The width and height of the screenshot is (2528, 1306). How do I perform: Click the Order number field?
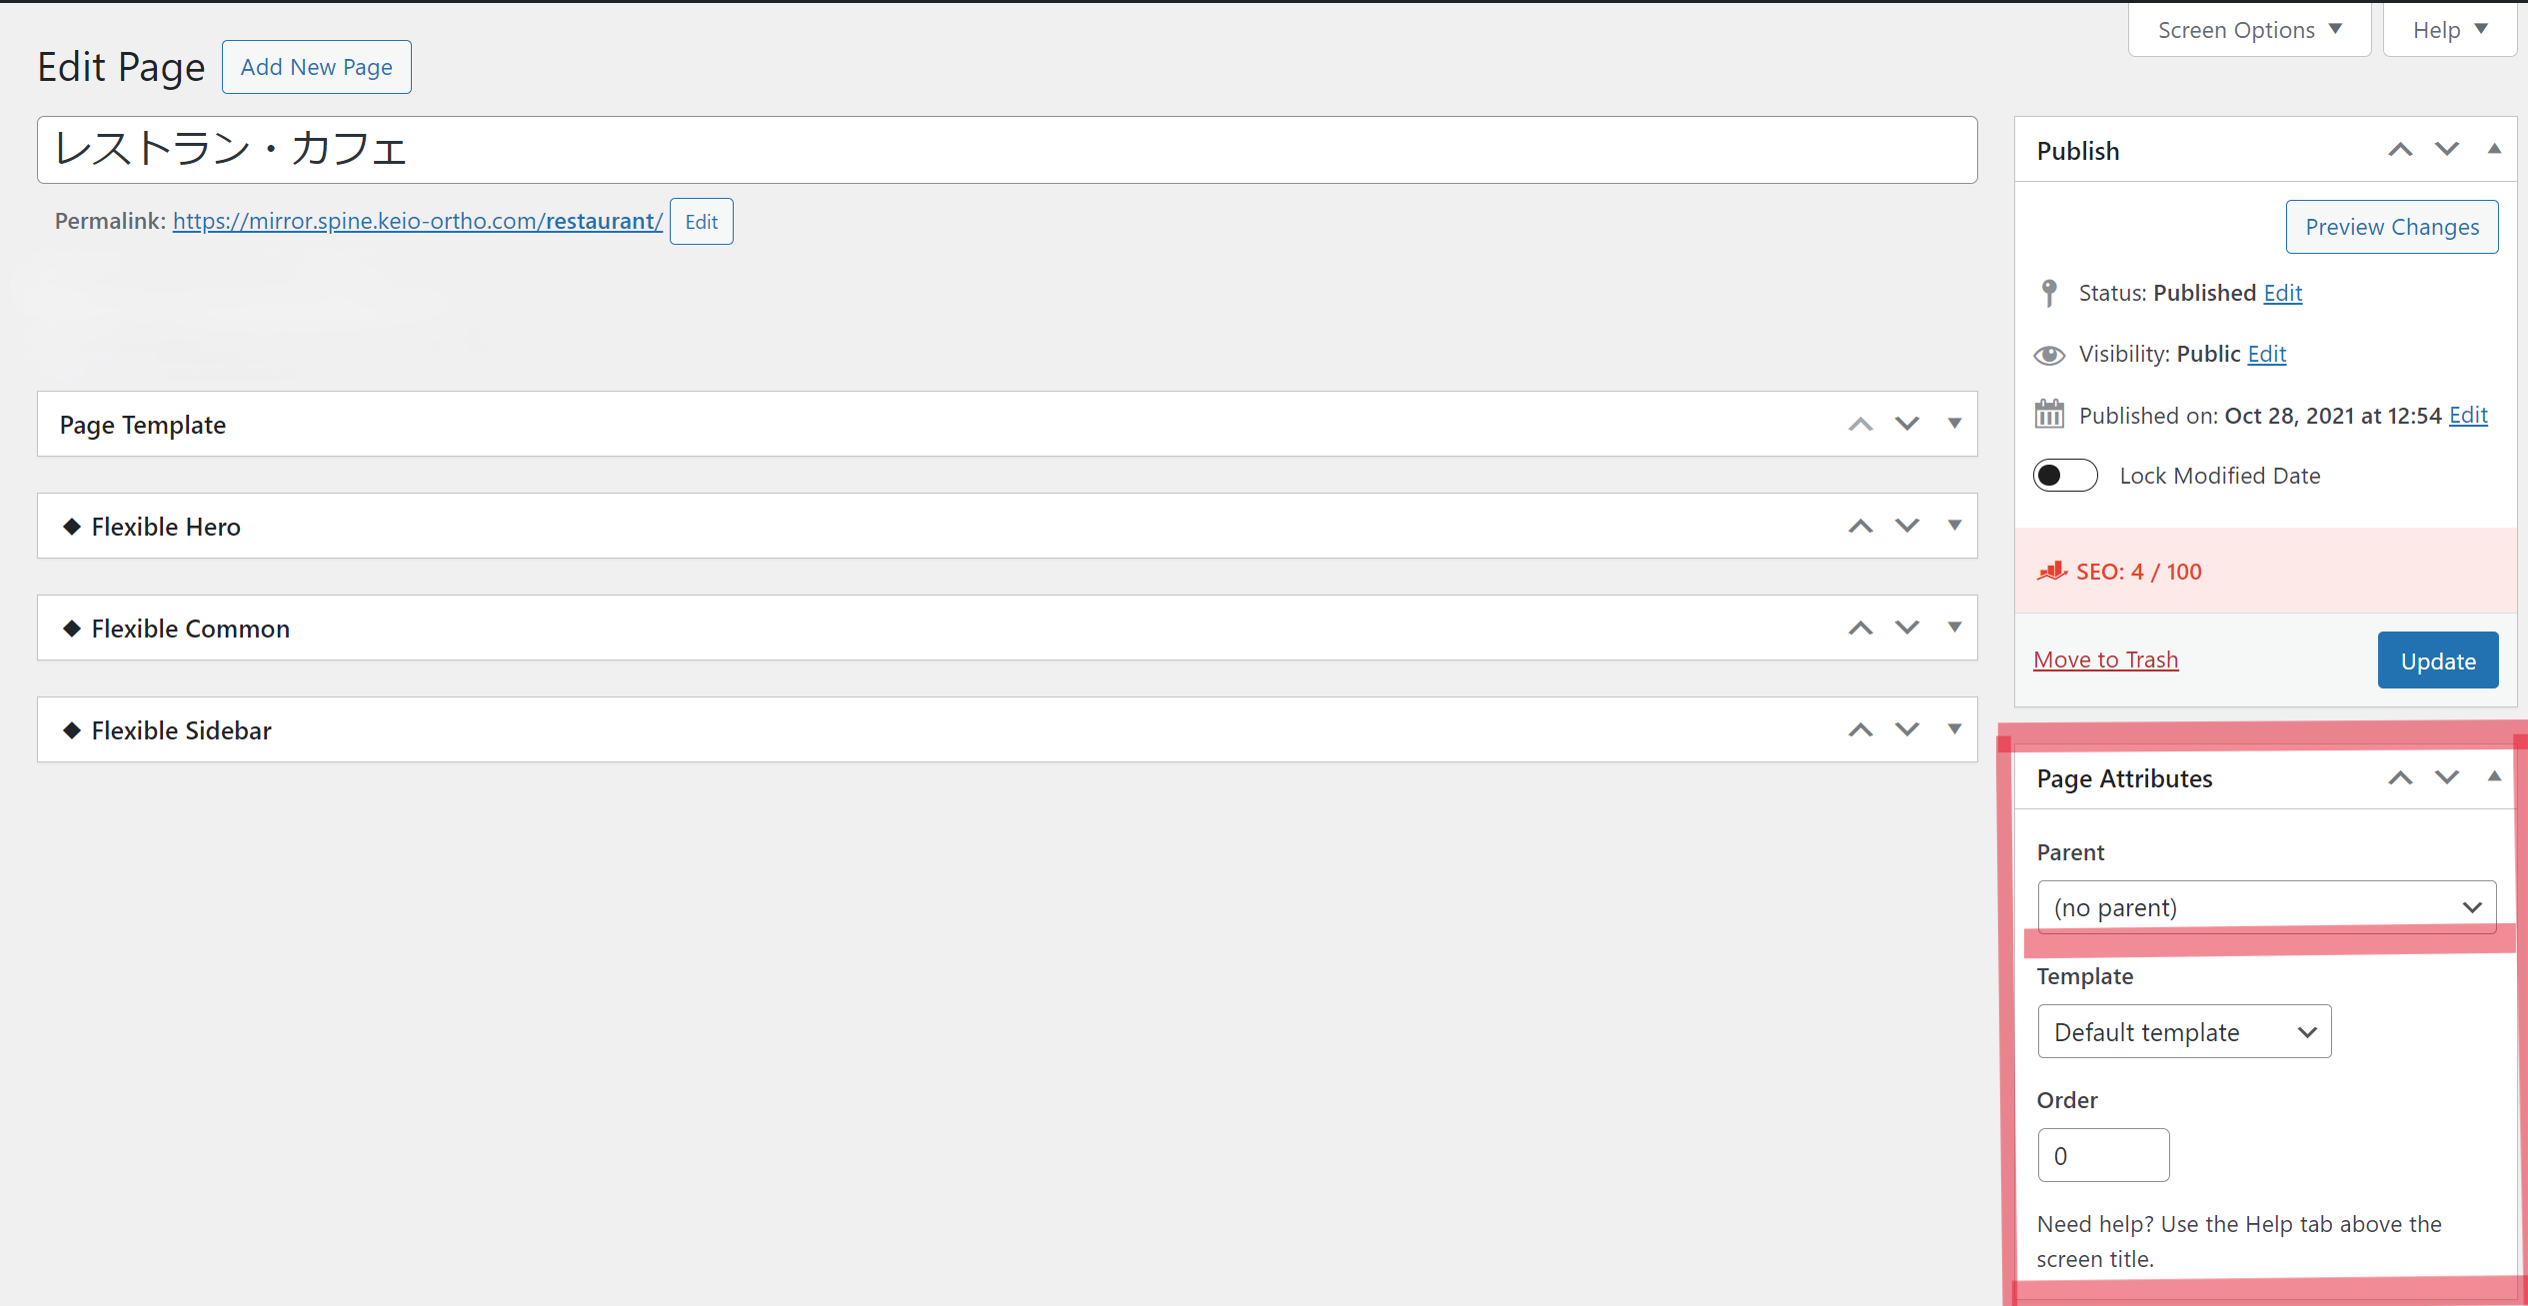(x=2104, y=1155)
